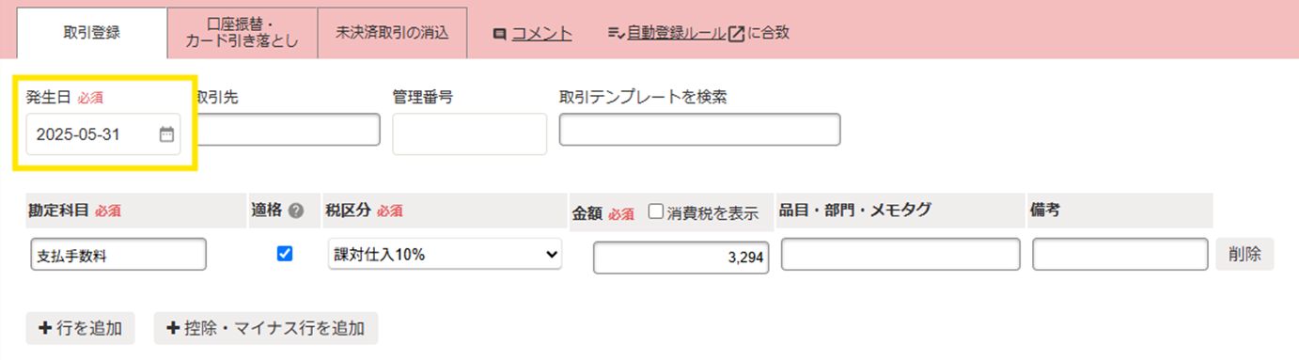The height and width of the screenshot is (360, 1299).
Task: Toggle the 適格 checkbox
Action: (285, 254)
